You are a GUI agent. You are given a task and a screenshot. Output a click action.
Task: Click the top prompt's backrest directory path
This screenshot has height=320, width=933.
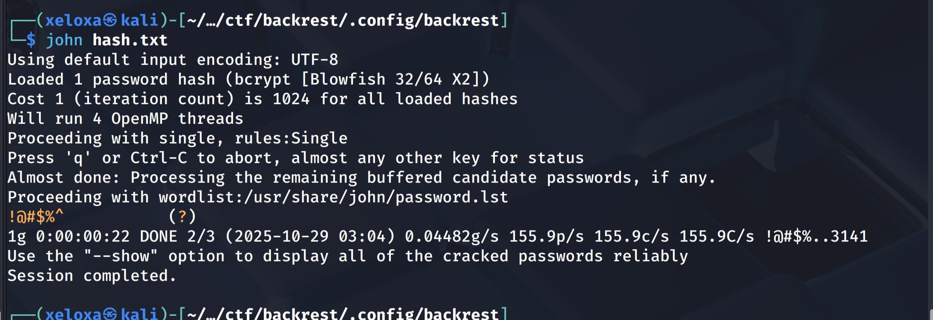tap(343, 20)
